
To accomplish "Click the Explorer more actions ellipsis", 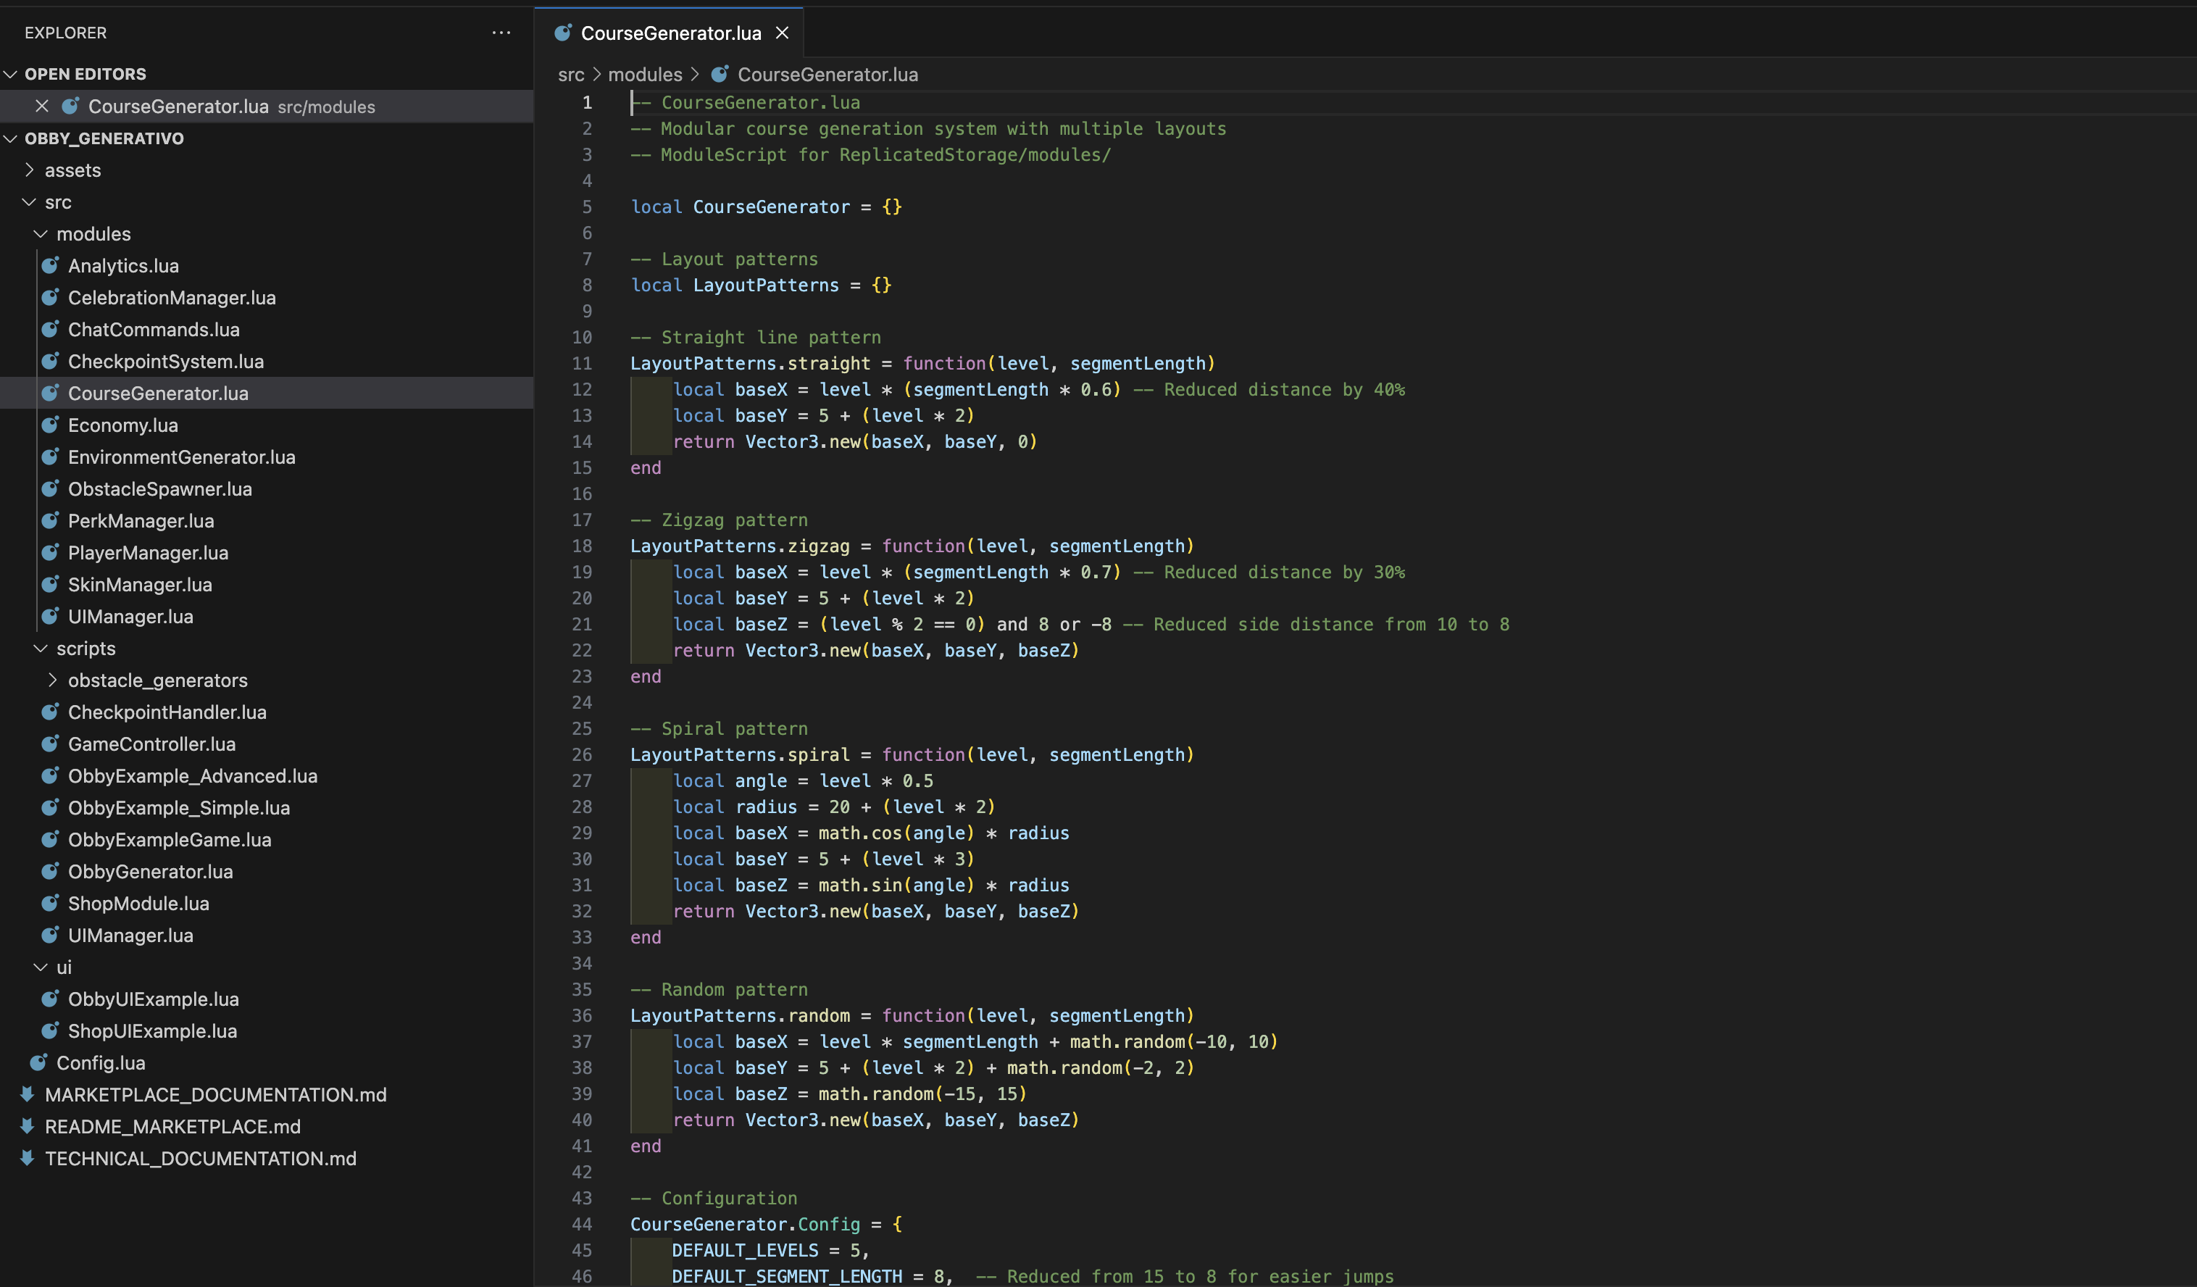I will coord(501,33).
